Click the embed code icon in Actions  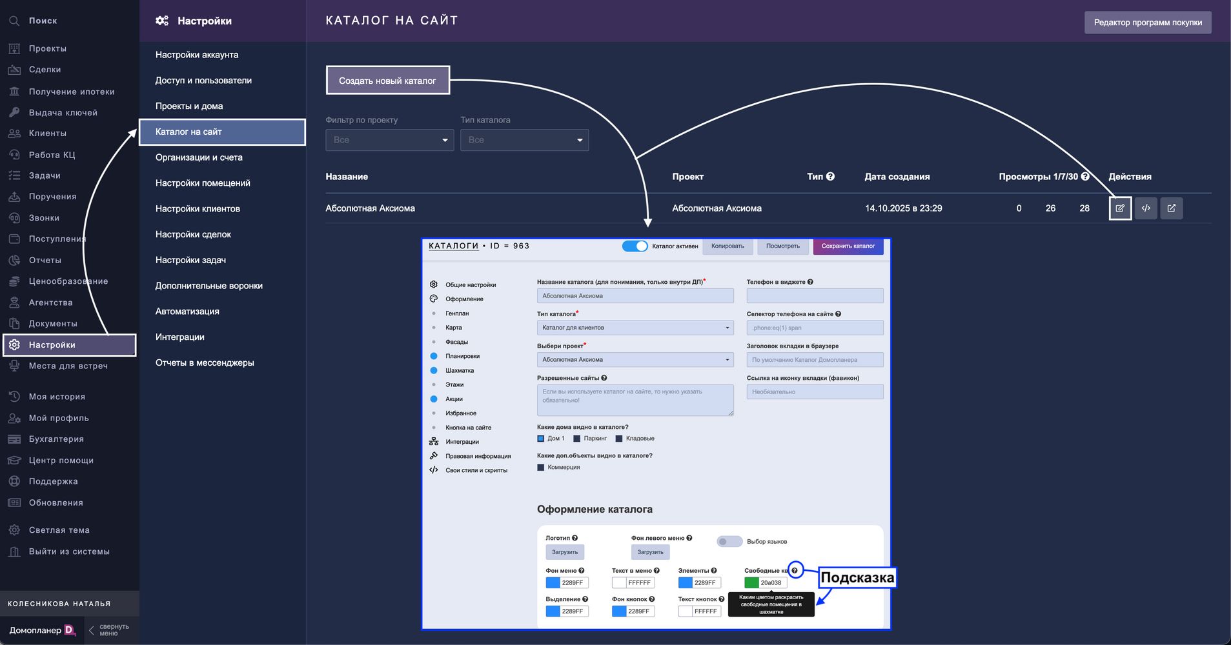(x=1146, y=208)
